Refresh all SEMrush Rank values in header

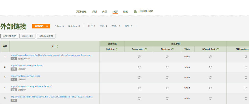coord(218,49)
